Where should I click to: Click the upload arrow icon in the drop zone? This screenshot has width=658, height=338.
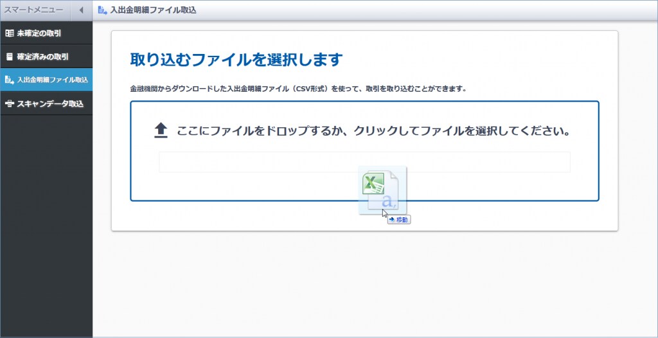tap(161, 130)
